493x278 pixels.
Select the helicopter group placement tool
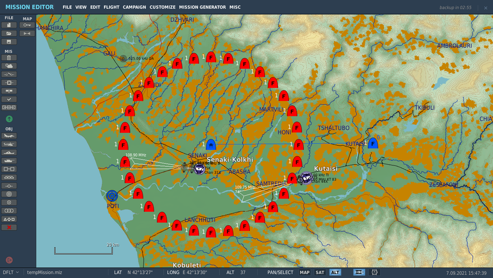click(9, 144)
